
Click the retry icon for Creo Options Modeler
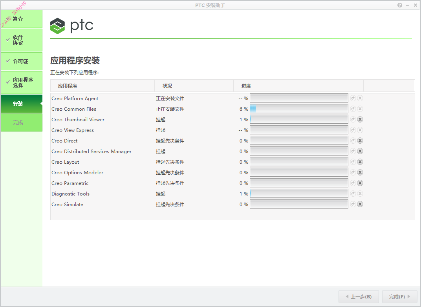pos(353,172)
